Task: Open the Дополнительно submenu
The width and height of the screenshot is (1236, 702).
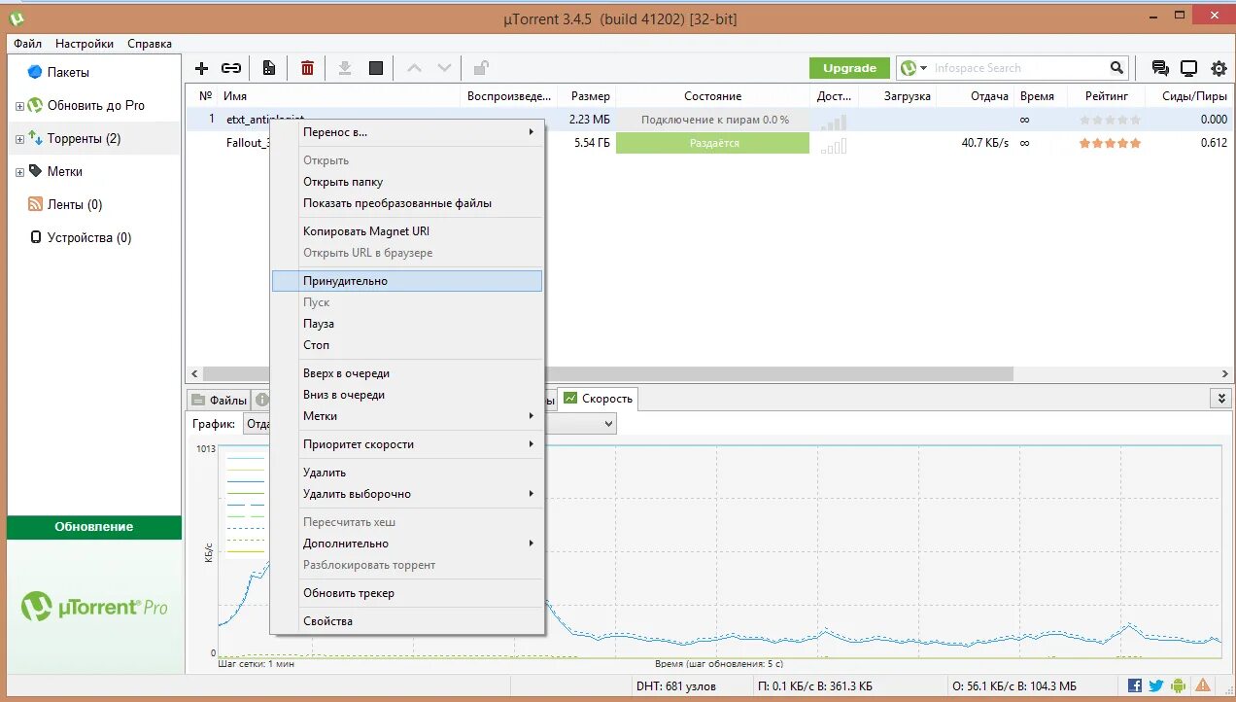Action: coord(406,544)
